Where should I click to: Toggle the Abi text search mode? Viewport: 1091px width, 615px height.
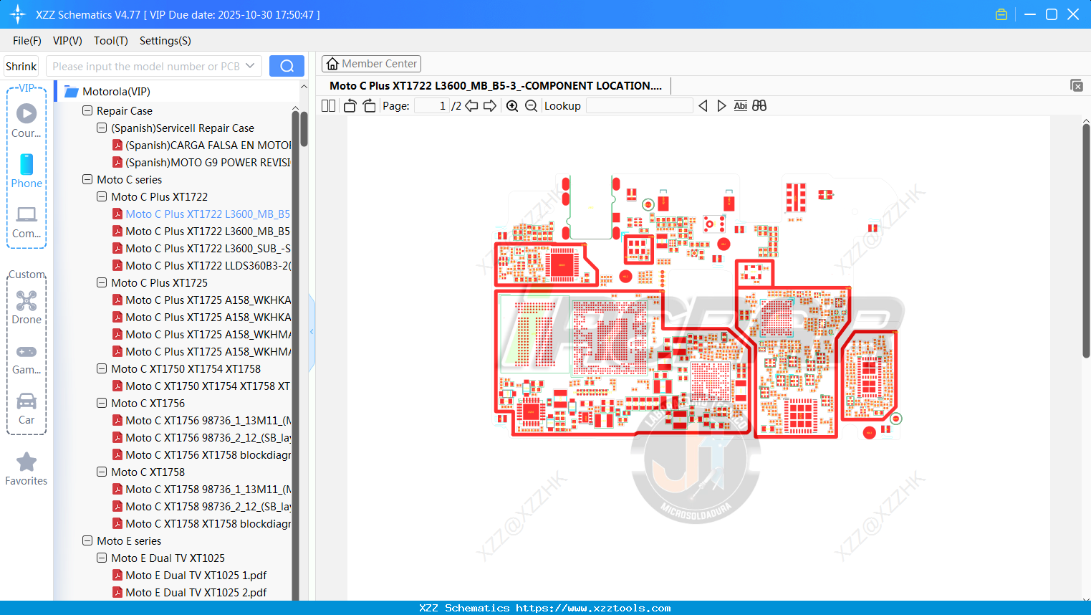pos(740,105)
